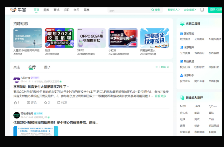The height and width of the screenshot is (147, 224).
Task: Click the 求职工具箱 toolbox icon
Action: pos(182,23)
